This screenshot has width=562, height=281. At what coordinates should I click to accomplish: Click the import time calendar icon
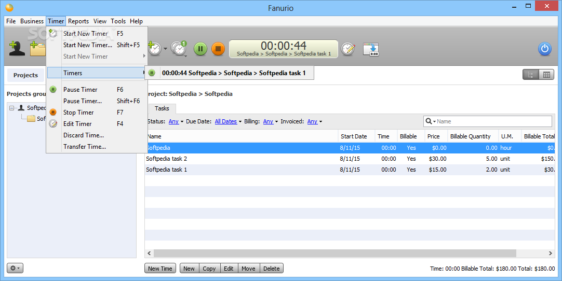pyautogui.click(x=371, y=49)
